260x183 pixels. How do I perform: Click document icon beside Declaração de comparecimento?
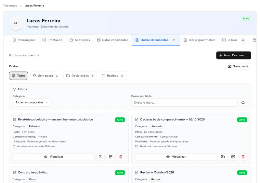(x=137, y=120)
